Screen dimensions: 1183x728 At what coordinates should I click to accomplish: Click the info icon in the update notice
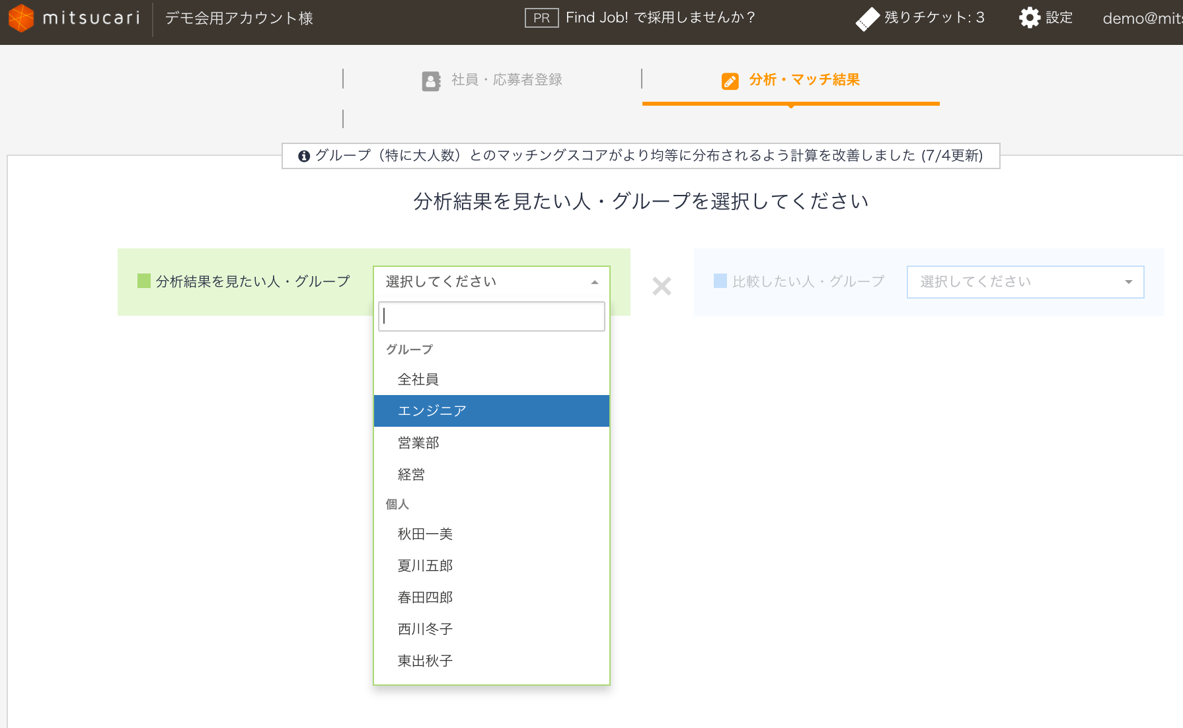tap(303, 157)
